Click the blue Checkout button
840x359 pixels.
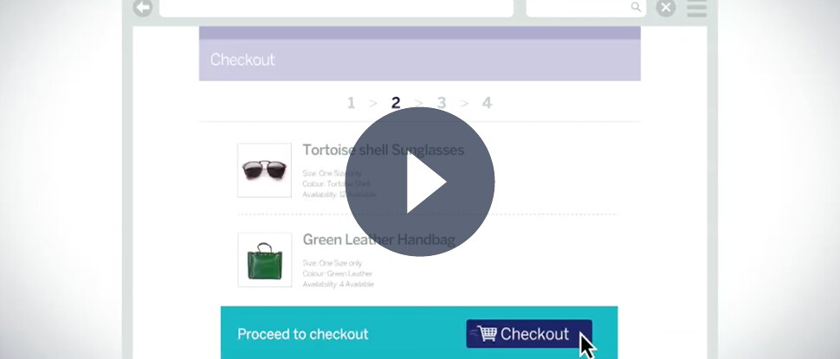[529, 334]
